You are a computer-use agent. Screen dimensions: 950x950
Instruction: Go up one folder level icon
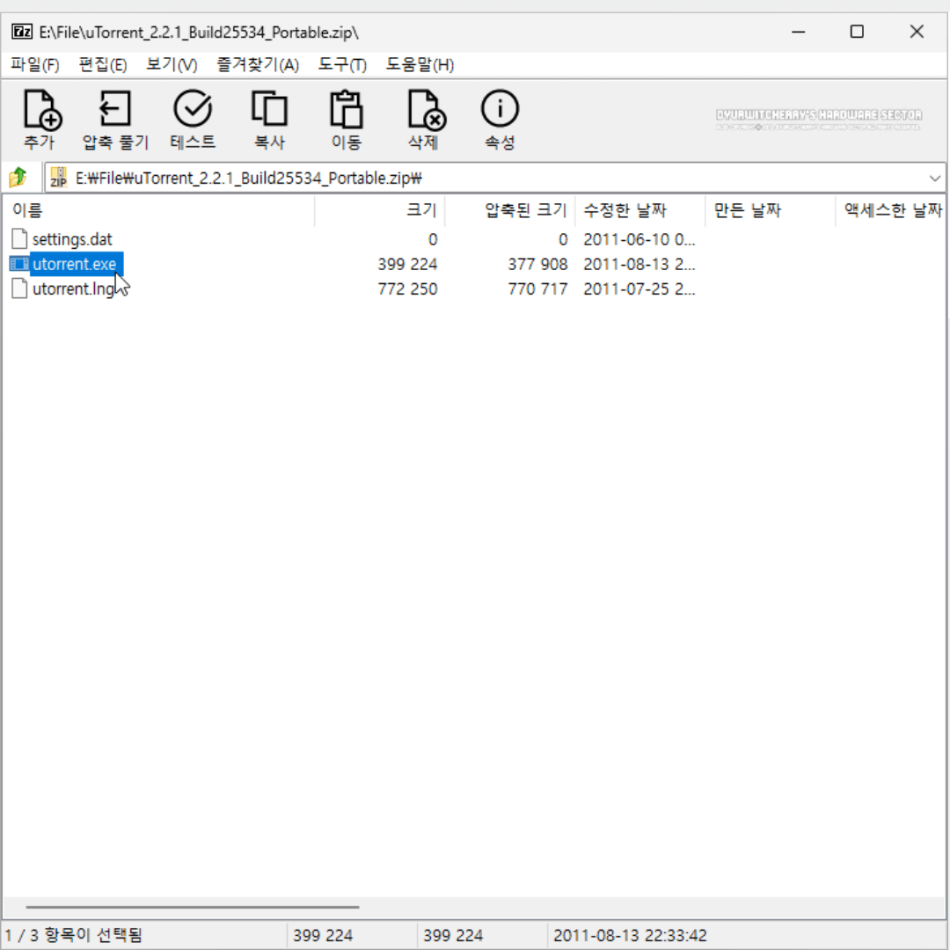[18, 178]
